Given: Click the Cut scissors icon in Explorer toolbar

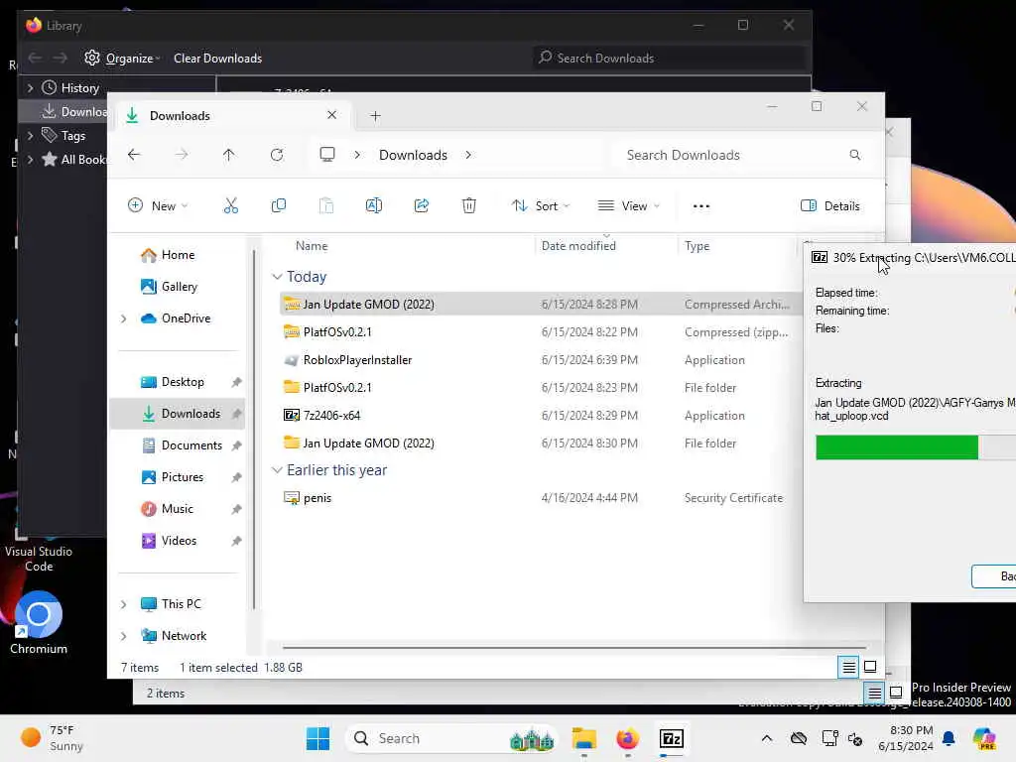Looking at the screenshot, I should tap(230, 206).
